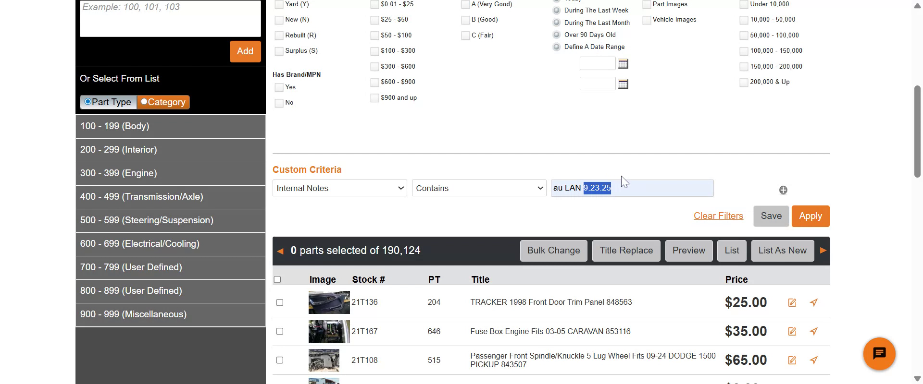This screenshot has height=384, width=923.
Task: Click the Clear Filters link
Action: (x=718, y=216)
